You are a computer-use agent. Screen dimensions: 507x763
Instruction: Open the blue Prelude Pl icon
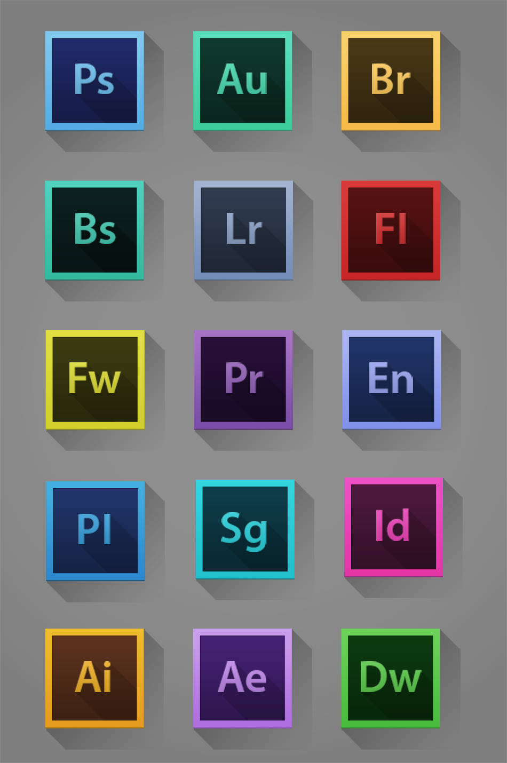click(x=96, y=531)
